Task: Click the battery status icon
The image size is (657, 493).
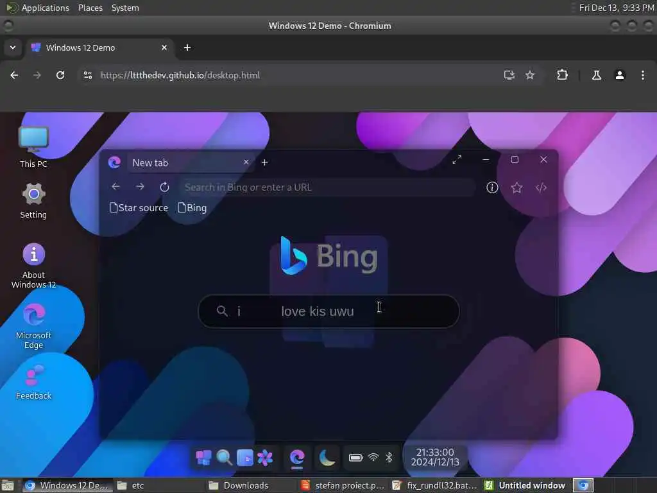Action: coord(355,457)
